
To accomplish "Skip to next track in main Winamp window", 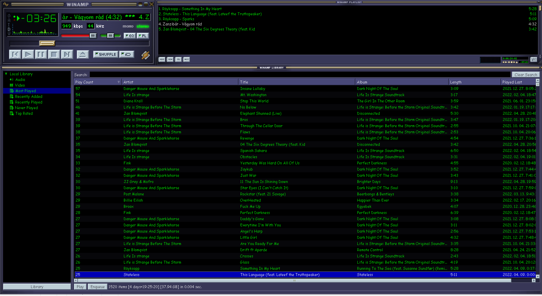I will [x=67, y=54].
